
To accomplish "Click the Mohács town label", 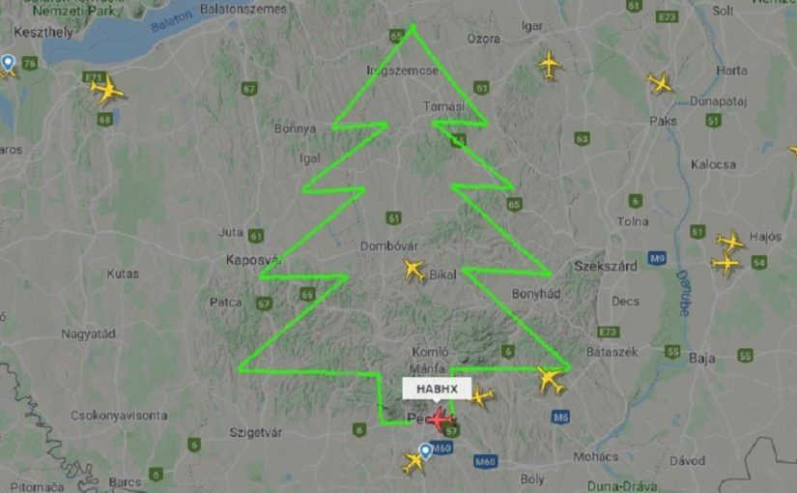I will [596, 457].
